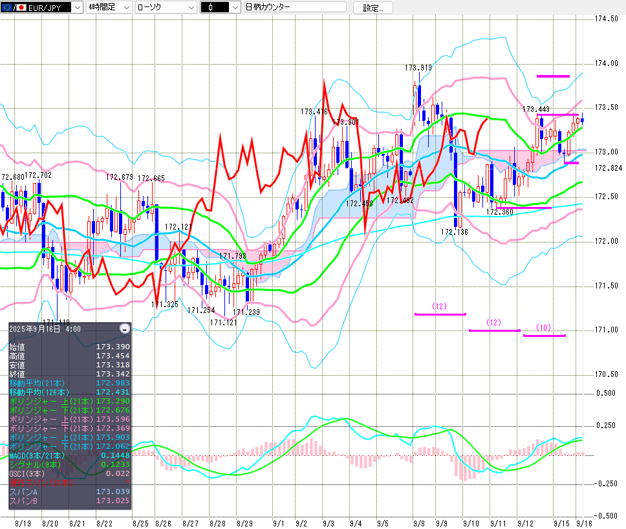Click the 172.136 low price label

tap(455, 232)
